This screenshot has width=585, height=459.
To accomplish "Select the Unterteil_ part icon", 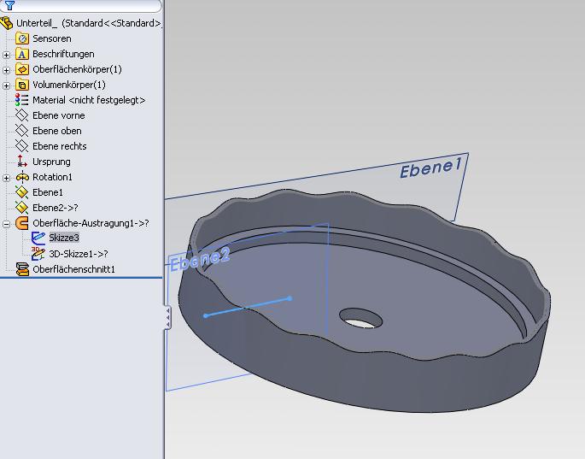I will (7, 23).
